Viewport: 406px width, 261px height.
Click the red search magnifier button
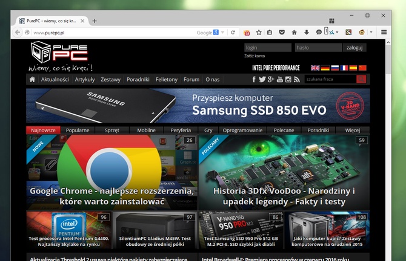click(x=361, y=79)
